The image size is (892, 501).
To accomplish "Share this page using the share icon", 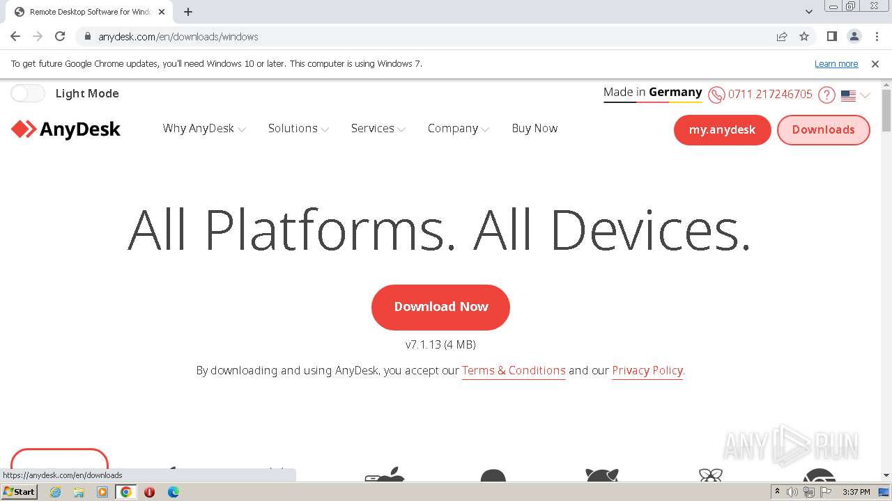I will [x=782, y=36].
